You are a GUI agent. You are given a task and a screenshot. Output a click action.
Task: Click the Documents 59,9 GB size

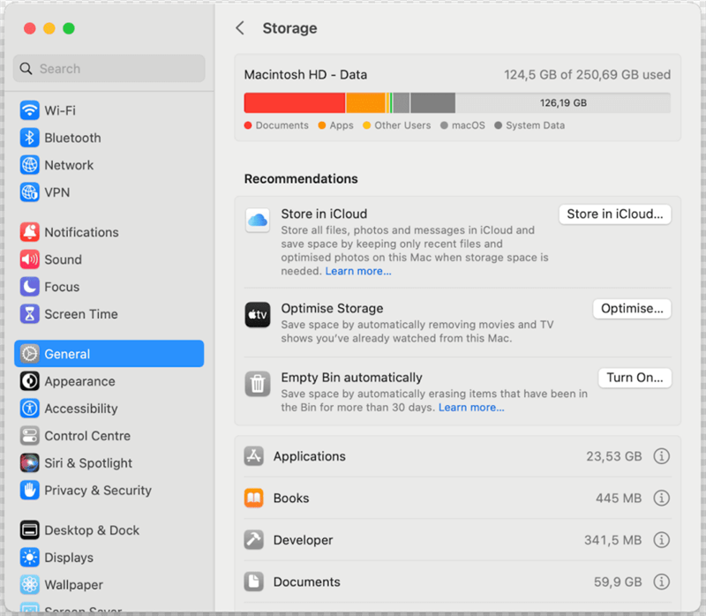[617, 582]
